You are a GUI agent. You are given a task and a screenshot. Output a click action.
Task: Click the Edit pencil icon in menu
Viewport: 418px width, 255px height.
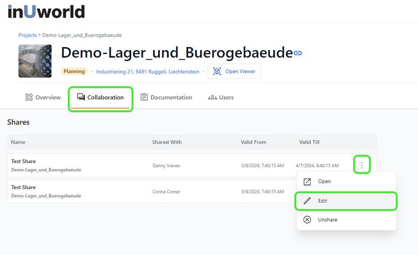click(x=307, y=201)
